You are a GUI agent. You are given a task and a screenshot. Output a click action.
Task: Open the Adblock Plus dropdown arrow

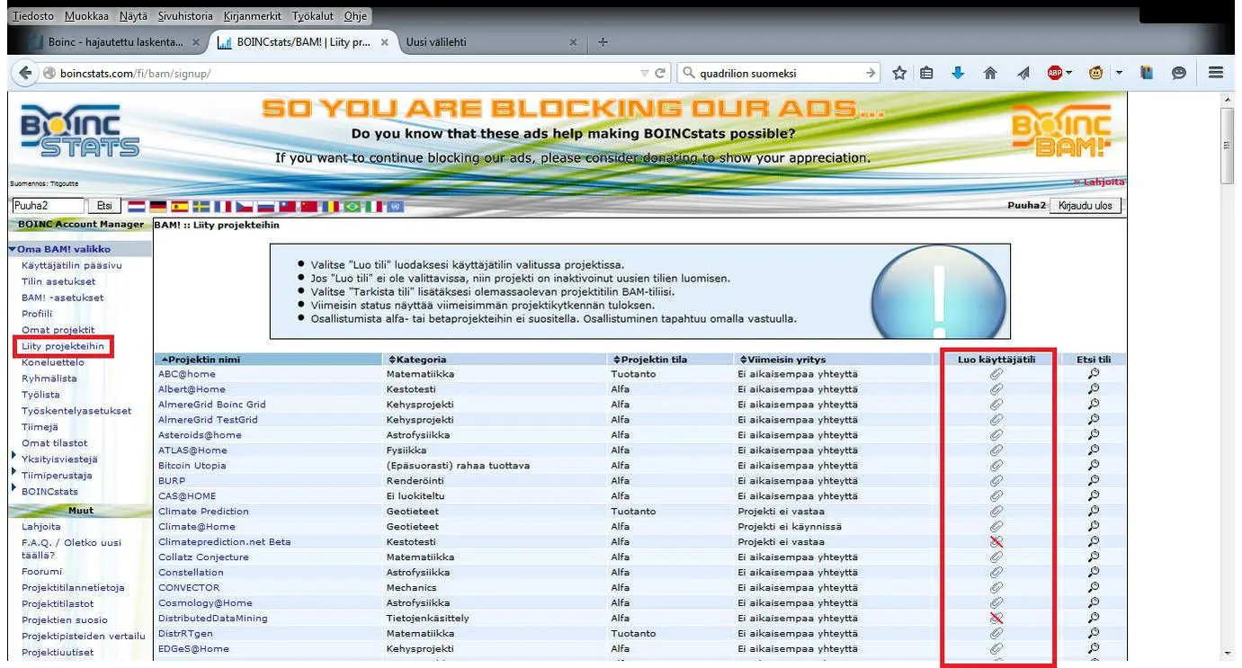1068,73
